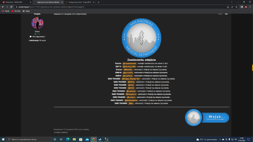Open mention @Mordzia_Miki
The image size is (253, 142).
pos(129,66)
